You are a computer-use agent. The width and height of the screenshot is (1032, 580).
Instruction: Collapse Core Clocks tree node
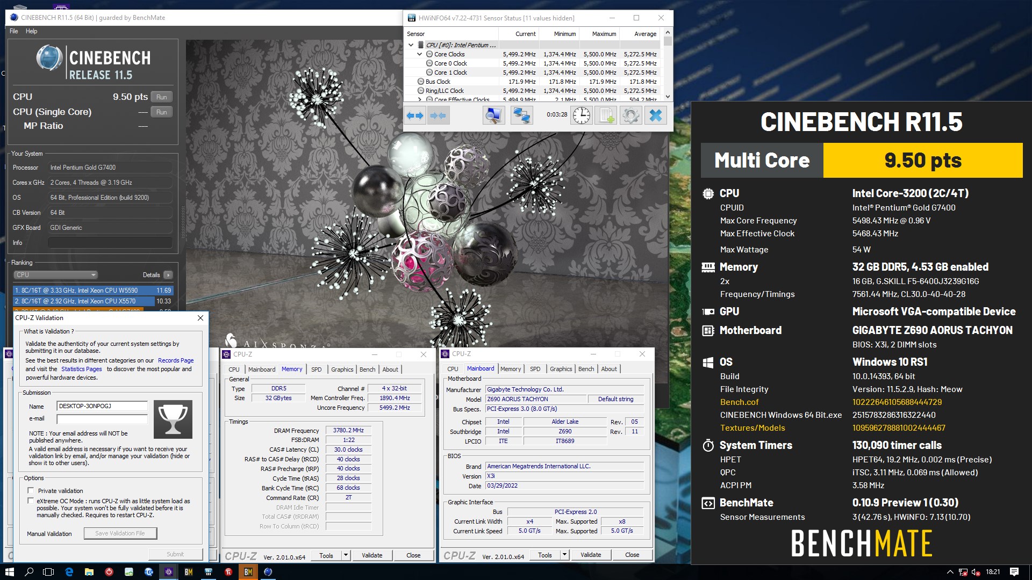pos(420,54)
